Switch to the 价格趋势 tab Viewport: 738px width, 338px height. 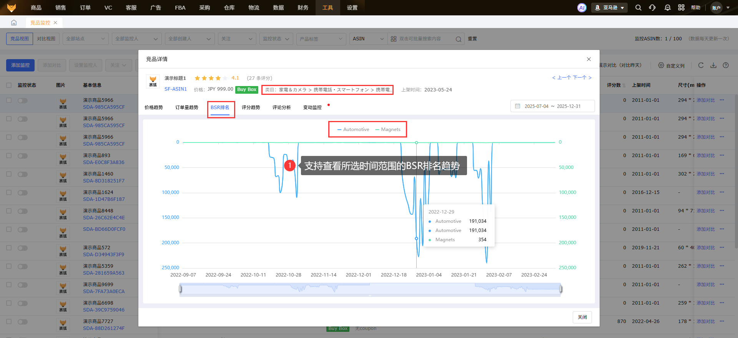[154, 108]
